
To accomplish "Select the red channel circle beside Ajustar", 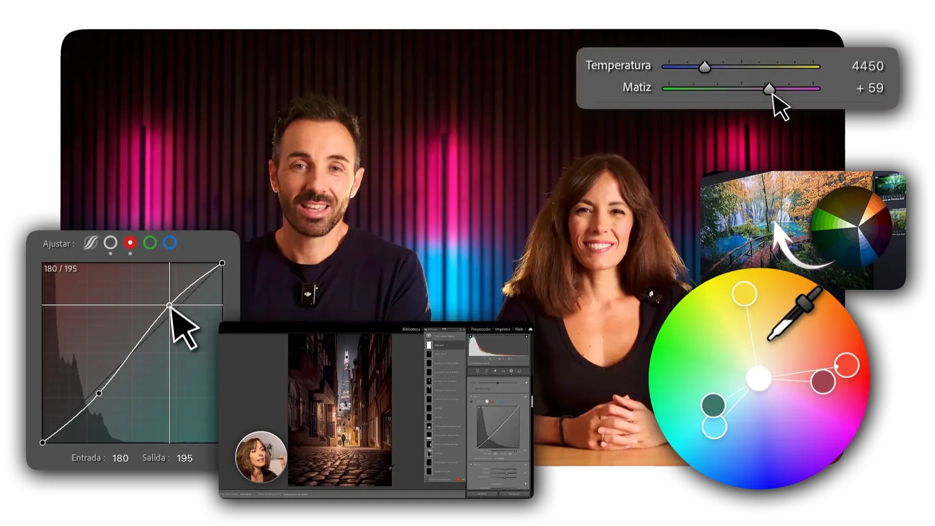I will click(130, 242).
